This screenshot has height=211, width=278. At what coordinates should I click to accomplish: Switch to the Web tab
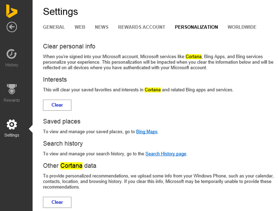[80, 27]
